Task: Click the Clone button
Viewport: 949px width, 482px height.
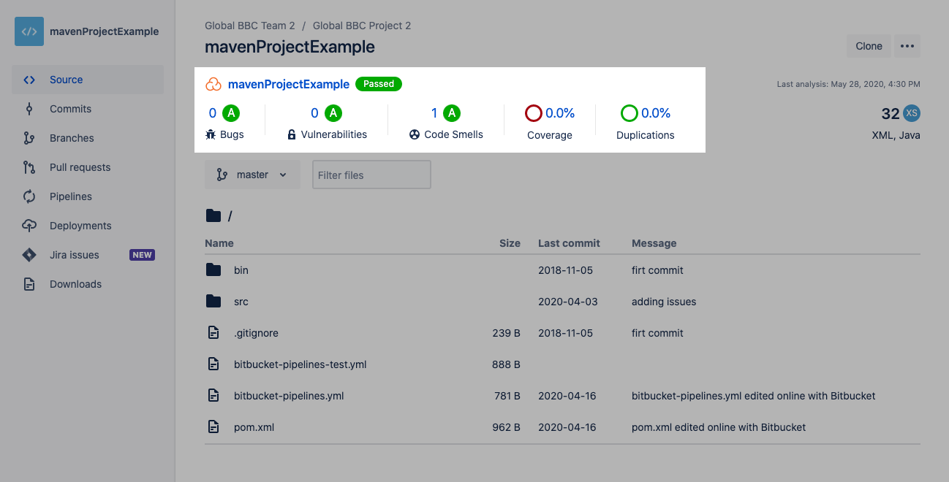Action: point(869,46)
